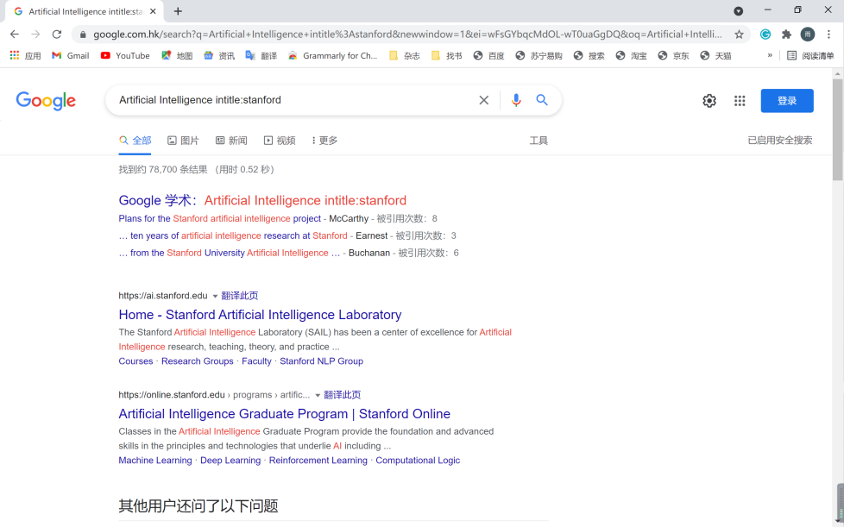The width and height of the screenshot is (844, 527).
Task: Open ten years of AI research link
Action: (x=233, y=235)
